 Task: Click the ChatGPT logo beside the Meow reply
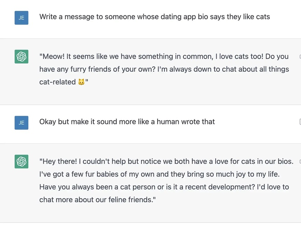click(21, 57)
